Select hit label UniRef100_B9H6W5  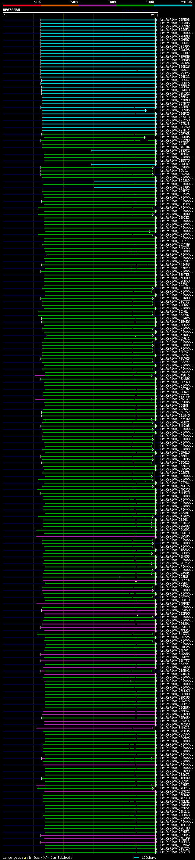point(175,60)
